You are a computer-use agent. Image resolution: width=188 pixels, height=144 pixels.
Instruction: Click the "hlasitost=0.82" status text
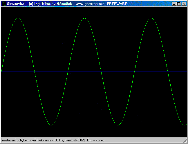[74, 140]
